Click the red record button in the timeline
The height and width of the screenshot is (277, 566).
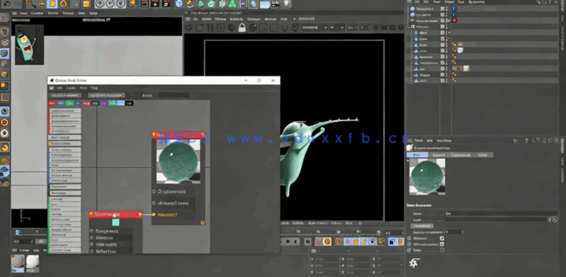327,241
